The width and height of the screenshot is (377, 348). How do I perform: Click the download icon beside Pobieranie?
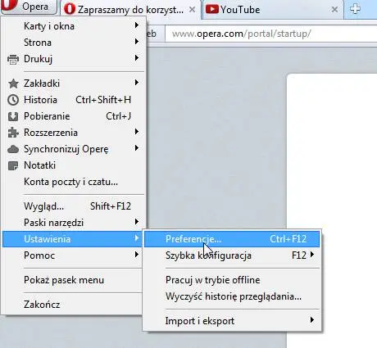[13, 116]
